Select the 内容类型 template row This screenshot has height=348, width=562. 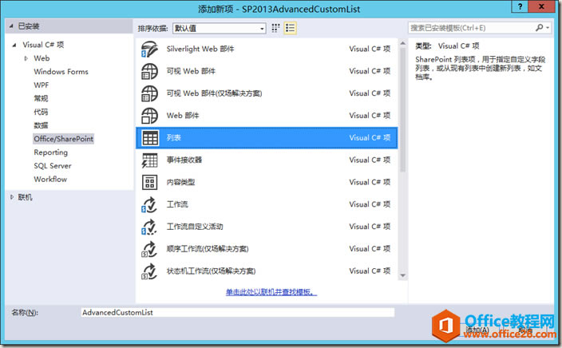point(267,183)
